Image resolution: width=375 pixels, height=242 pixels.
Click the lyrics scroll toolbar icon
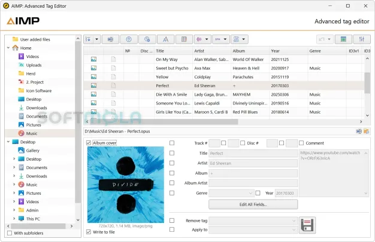coord(236,39)
